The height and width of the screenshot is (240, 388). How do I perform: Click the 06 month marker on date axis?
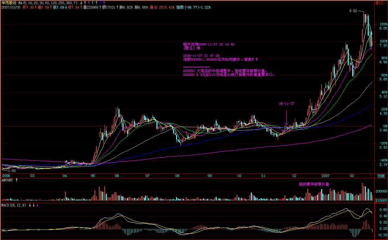[x=117, y=176]
